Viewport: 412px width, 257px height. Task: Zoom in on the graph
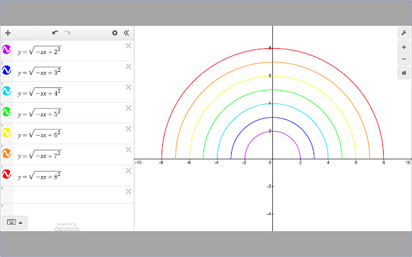coord(404,48)
